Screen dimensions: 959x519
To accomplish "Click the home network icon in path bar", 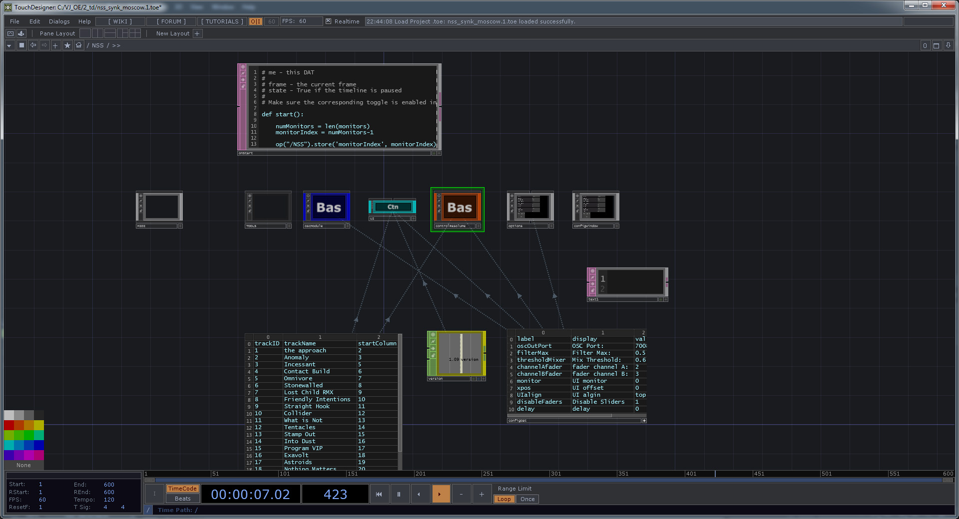I will [79, 45].
